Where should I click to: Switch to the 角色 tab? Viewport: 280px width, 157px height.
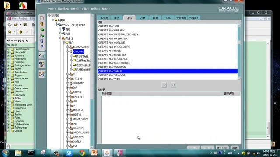pyautogui.click(x=116, y=18)
